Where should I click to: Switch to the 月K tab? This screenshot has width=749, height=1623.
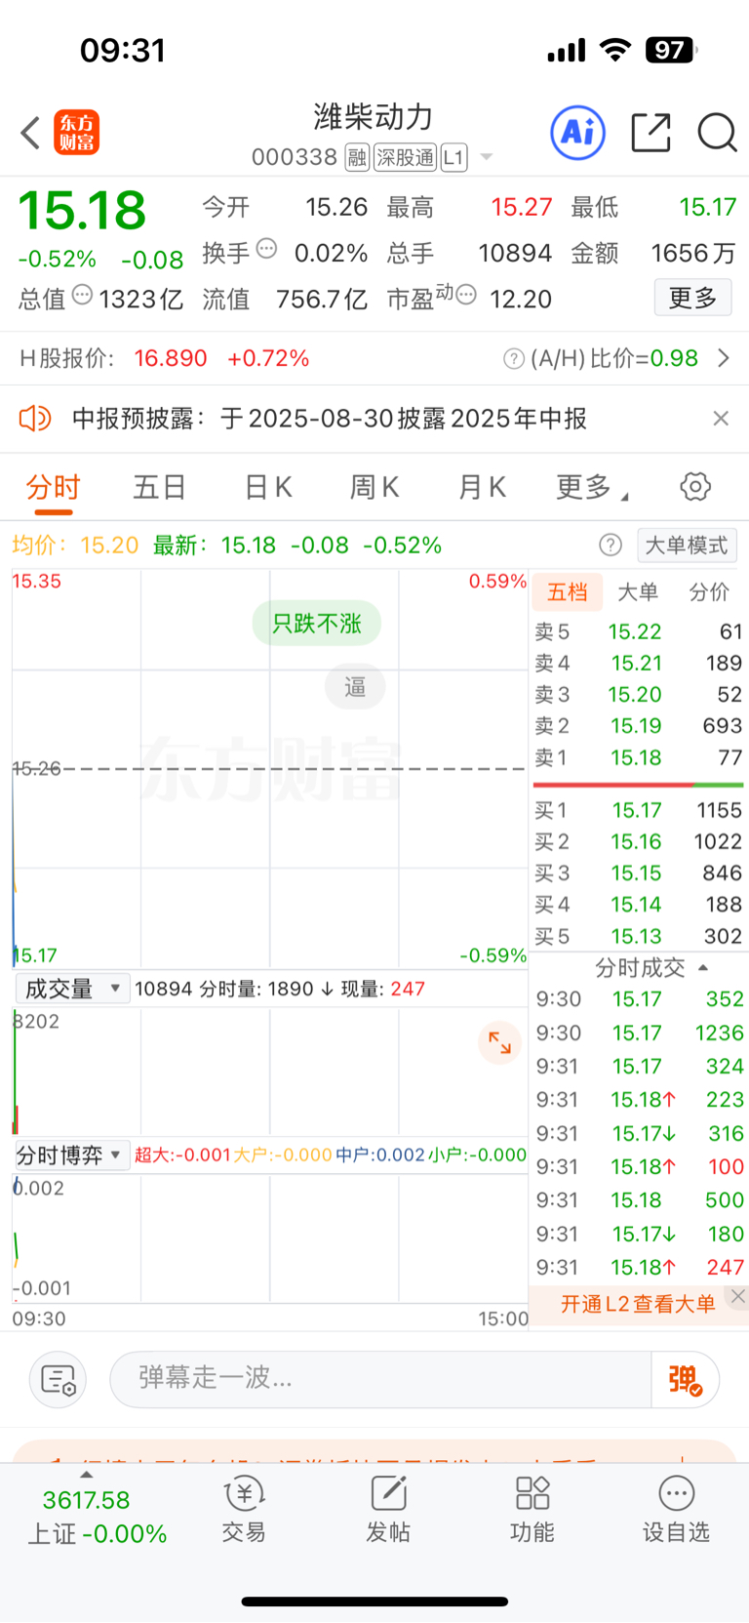click(482, 487)
